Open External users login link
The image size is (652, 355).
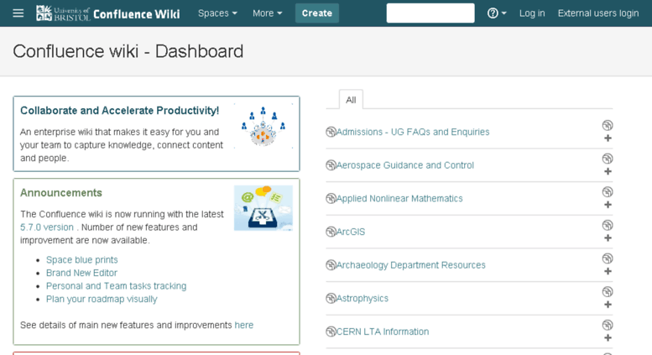[x=598, y=13]
